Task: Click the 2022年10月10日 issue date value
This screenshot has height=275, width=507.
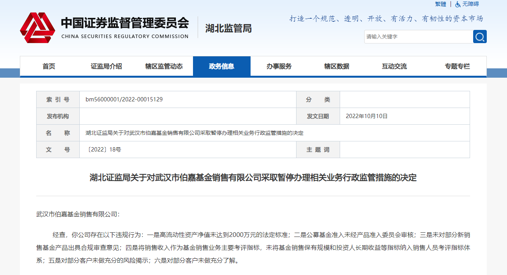Action: click(367, 116)
